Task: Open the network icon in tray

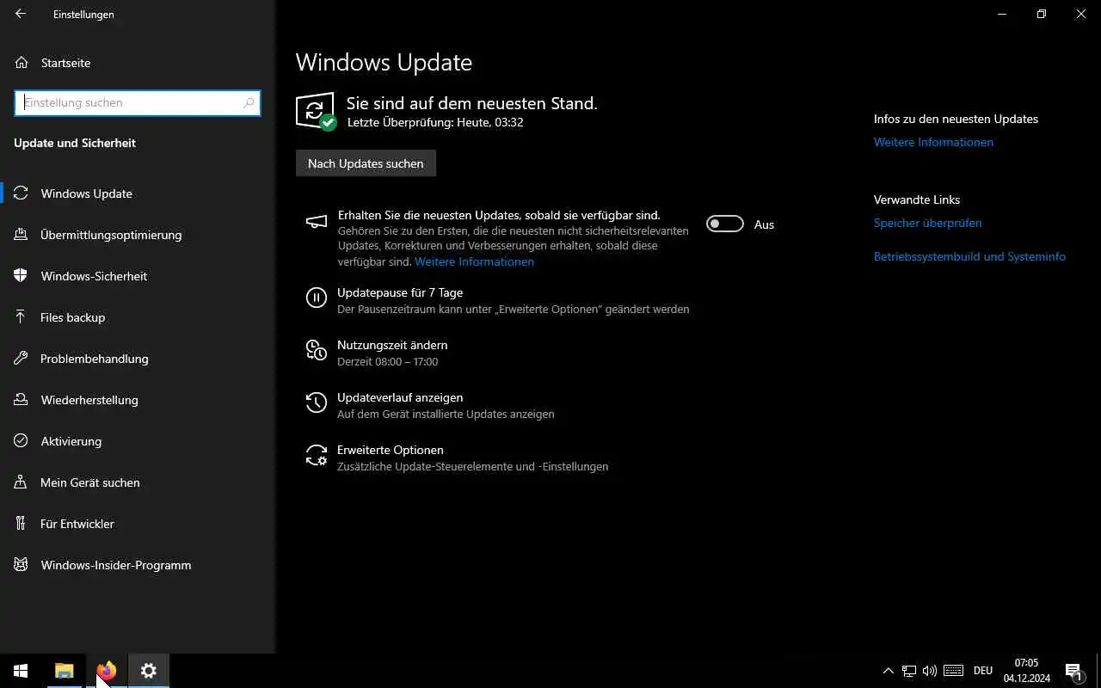Action: coord(909,671)
